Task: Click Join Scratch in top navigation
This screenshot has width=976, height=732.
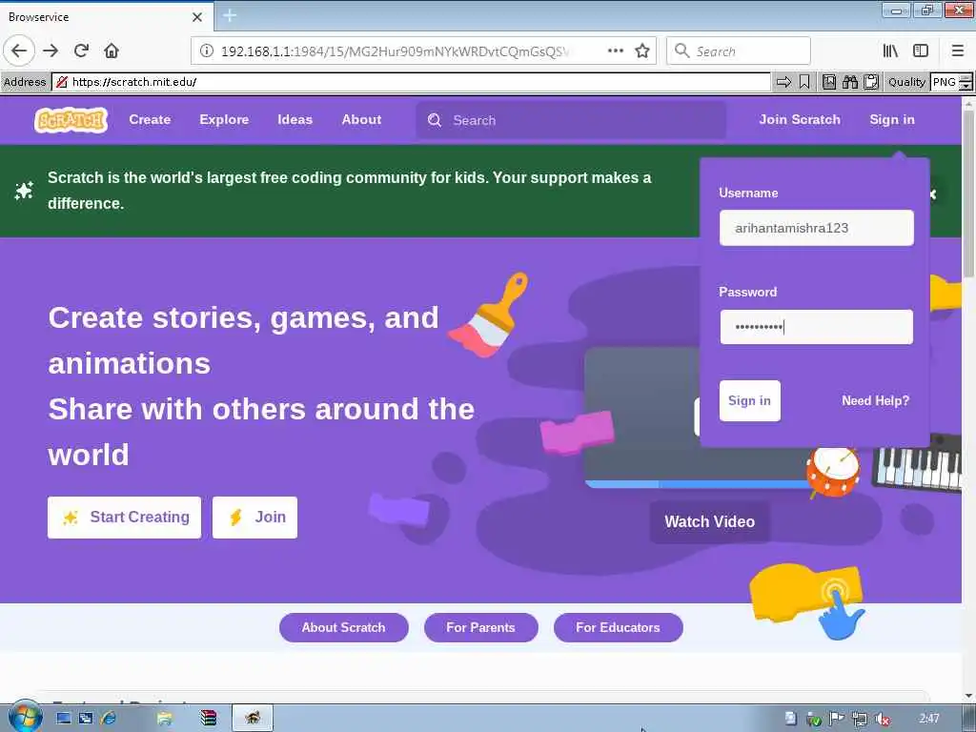Action: 800,119
